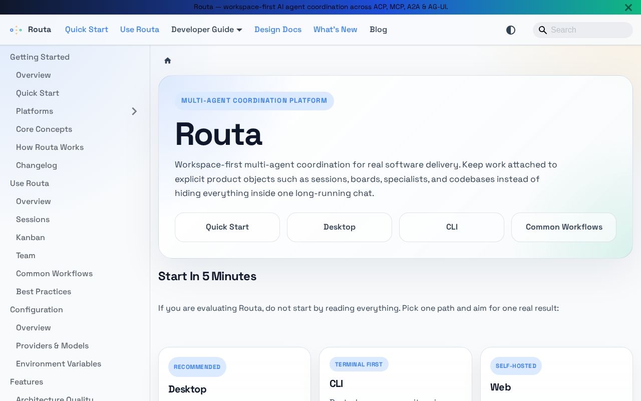Open Overview under Use Routa

(34, 202)
